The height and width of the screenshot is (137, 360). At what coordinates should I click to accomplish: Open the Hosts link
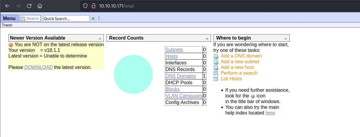(171, 56)
